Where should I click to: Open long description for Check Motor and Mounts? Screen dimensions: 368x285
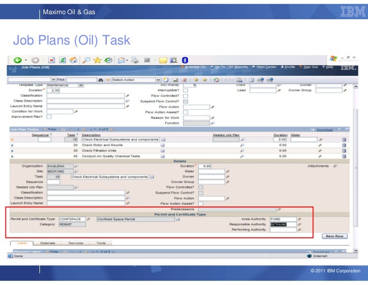(x=162, y=145)
